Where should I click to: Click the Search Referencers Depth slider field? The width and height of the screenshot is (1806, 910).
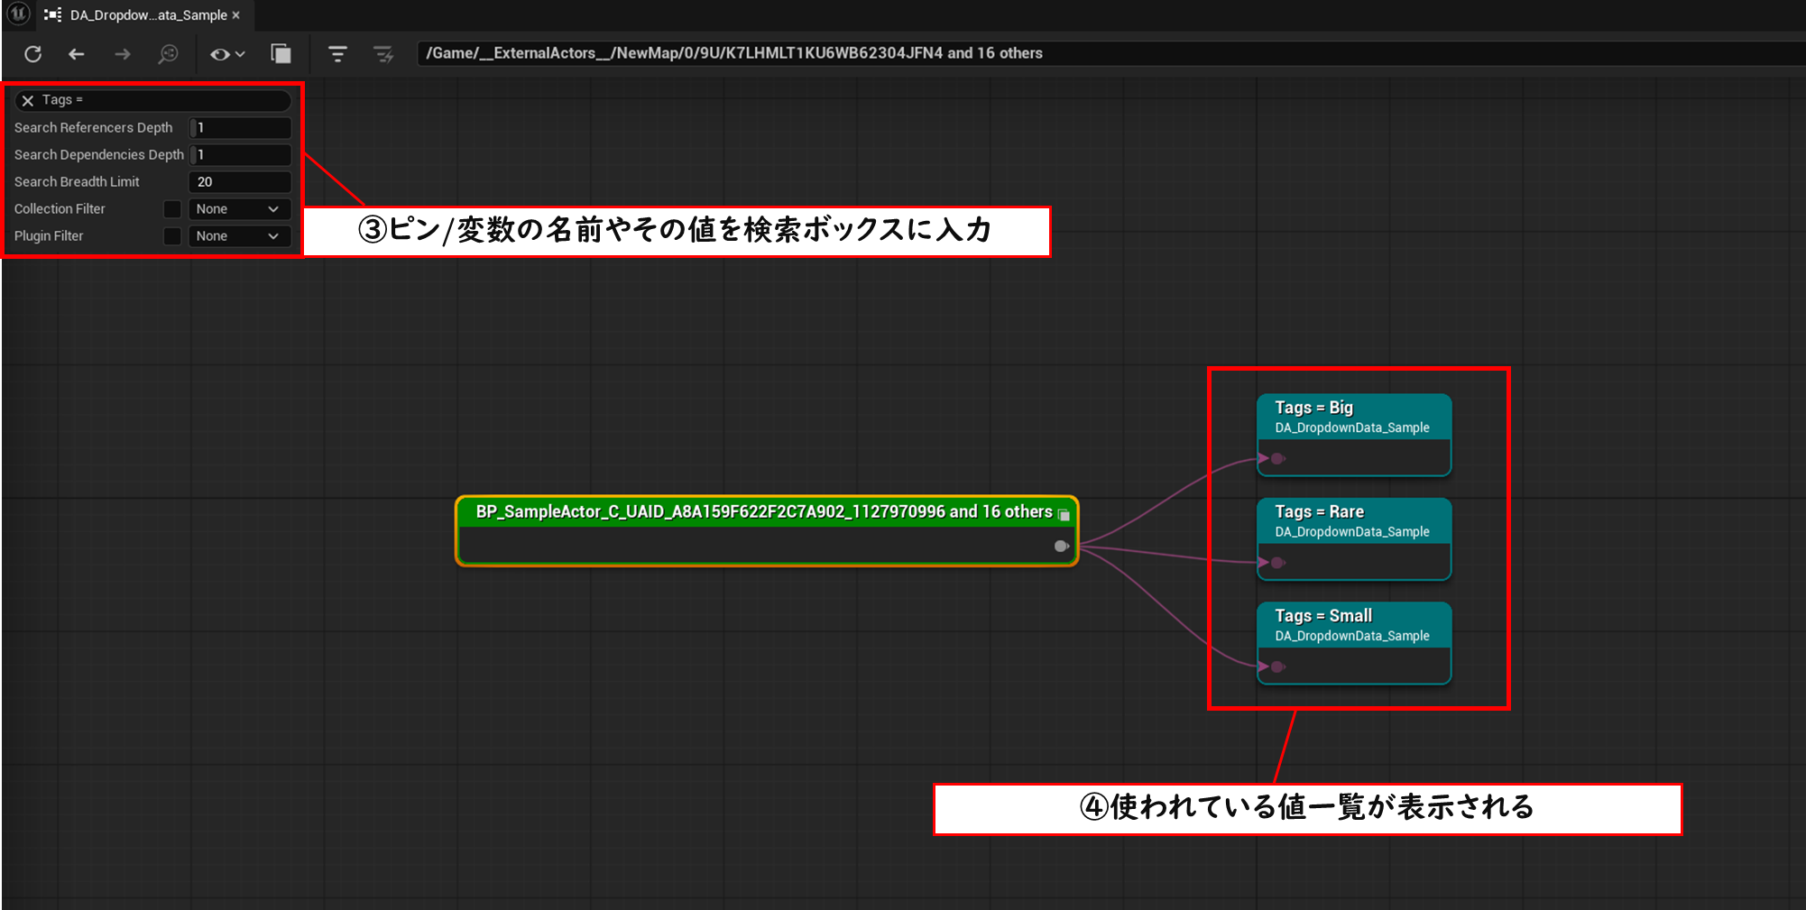[240, 128]
